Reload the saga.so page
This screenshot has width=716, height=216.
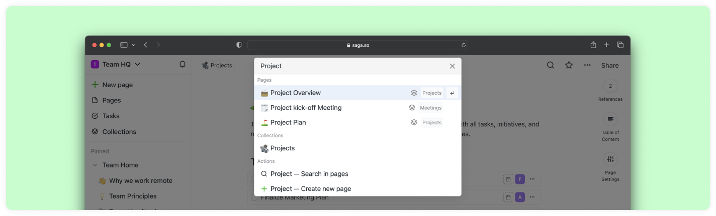tap(463, 45)
